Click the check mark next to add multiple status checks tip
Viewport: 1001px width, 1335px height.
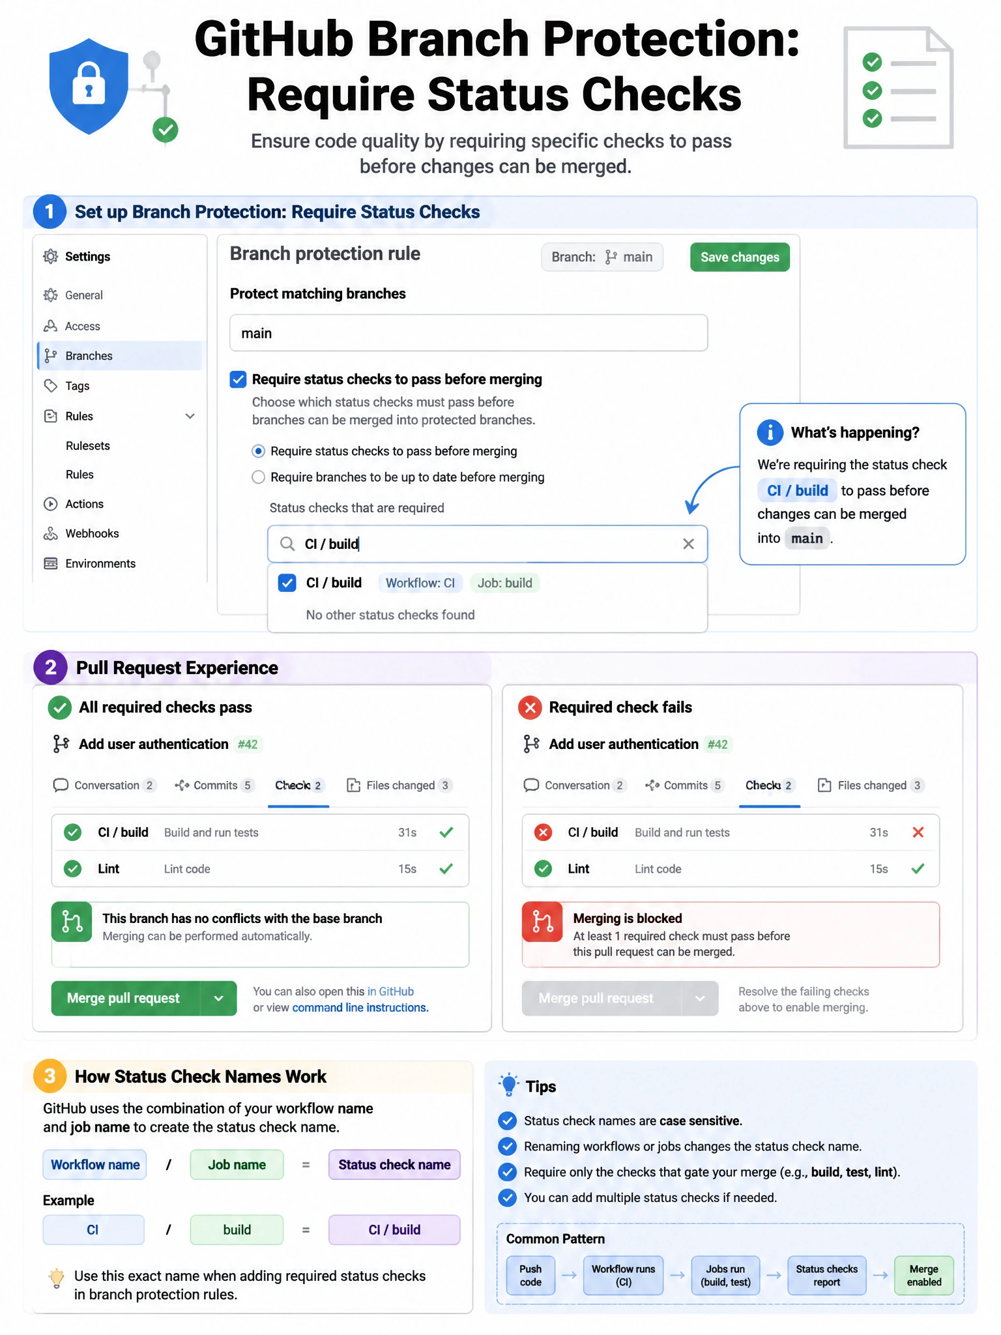pyautogui.click(x=507, y=1197)
